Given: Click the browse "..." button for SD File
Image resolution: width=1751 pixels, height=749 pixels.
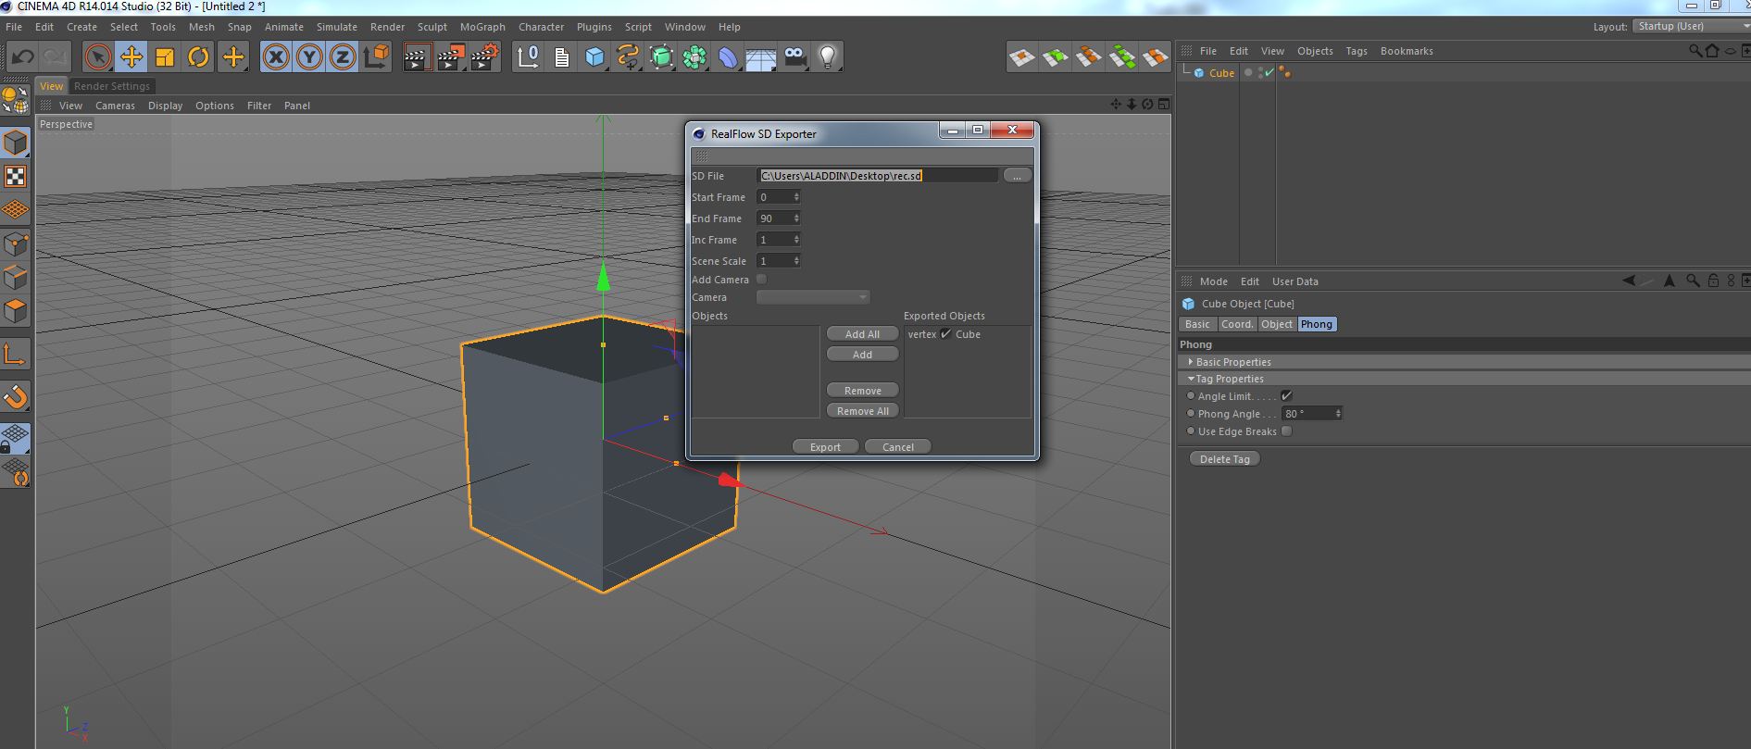Looking at the screenshot, I should (1017, 176).
